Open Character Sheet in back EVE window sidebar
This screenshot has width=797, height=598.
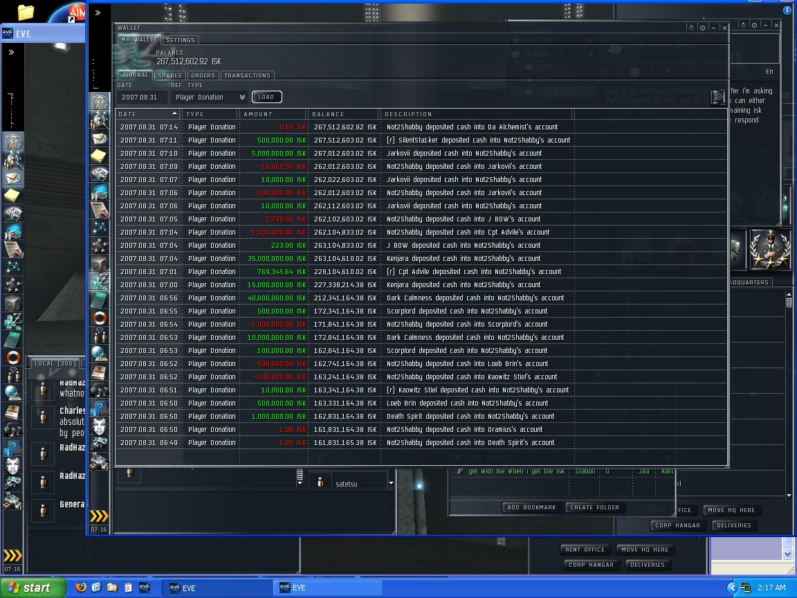pos(12,141)
